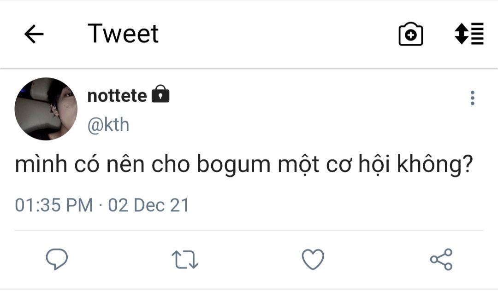498x302 pixels.
Task: Go back using the left arrow
Action: point(34,34)
